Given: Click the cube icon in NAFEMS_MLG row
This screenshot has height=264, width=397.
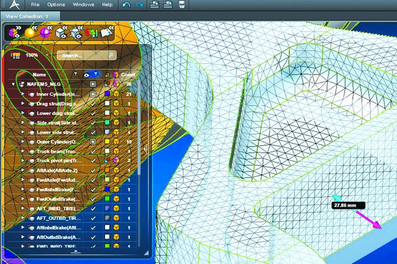Looking at the screenshot, I should [116, 84].
